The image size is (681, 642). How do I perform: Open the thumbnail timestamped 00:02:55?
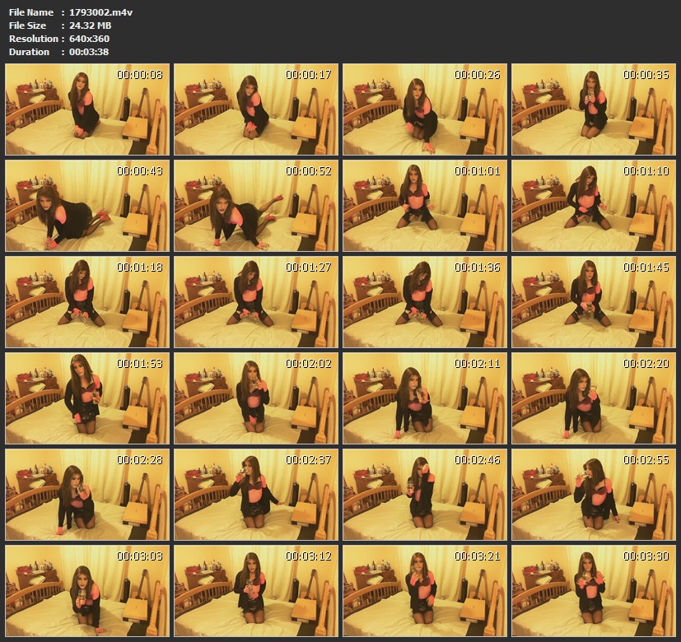(593, 495)
